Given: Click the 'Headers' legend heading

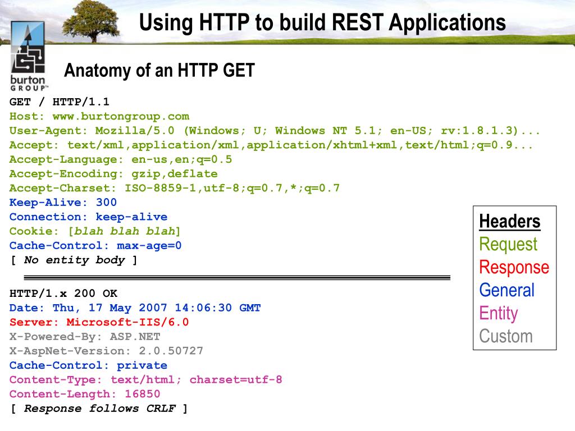Looking at the screenshot, I should coord(510,221).
